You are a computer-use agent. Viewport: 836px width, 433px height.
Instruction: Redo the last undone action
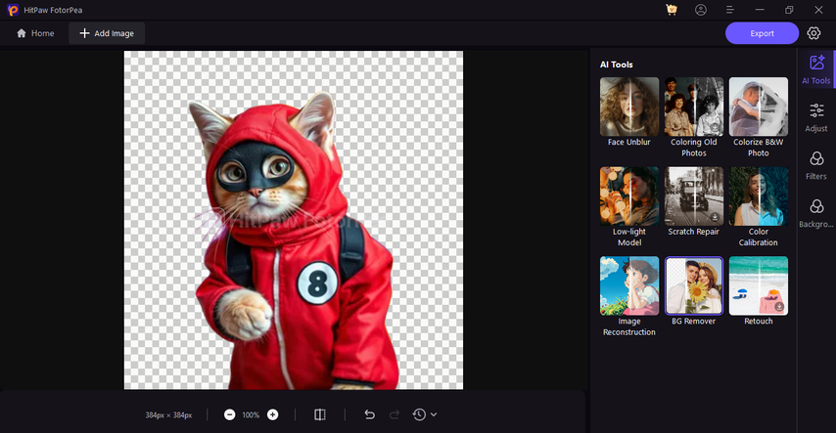pyautogui.click(x=394, y=414)
